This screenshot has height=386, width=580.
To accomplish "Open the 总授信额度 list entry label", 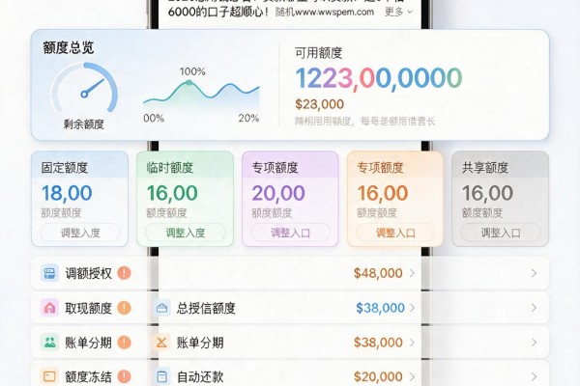I will tap(206, 308).
